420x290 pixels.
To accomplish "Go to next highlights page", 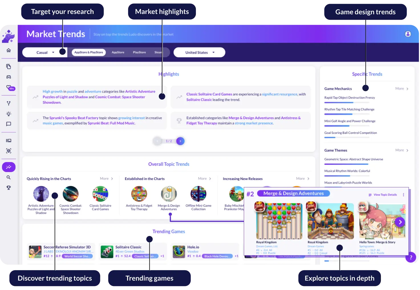I will [180, 141].
